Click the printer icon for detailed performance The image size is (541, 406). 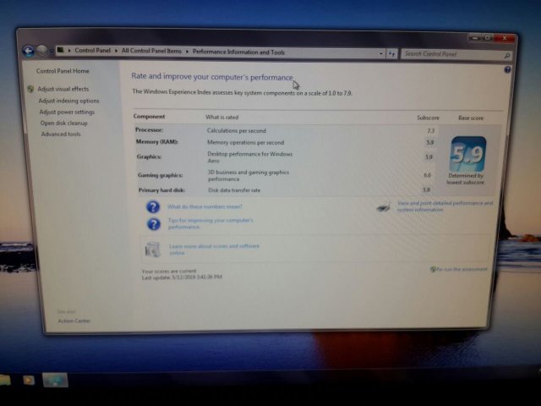384,207
